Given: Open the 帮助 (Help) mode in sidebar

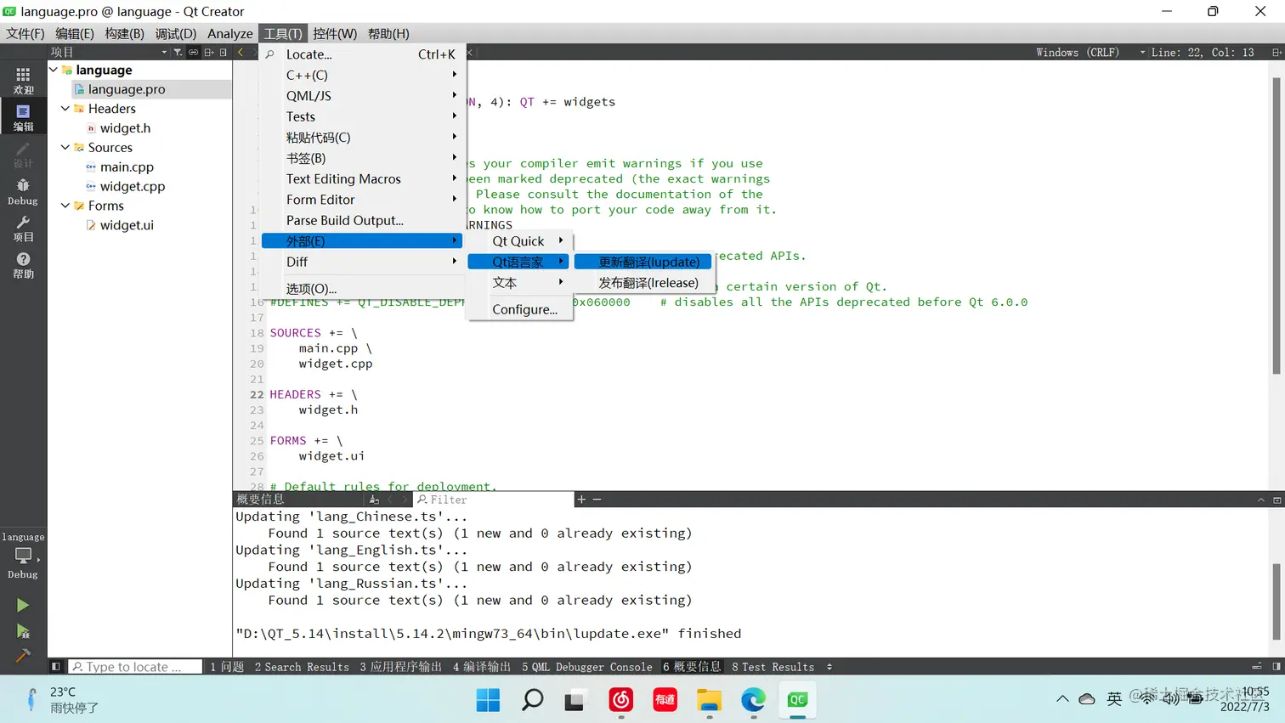Looking at the screenshot, I should [23, 266].
